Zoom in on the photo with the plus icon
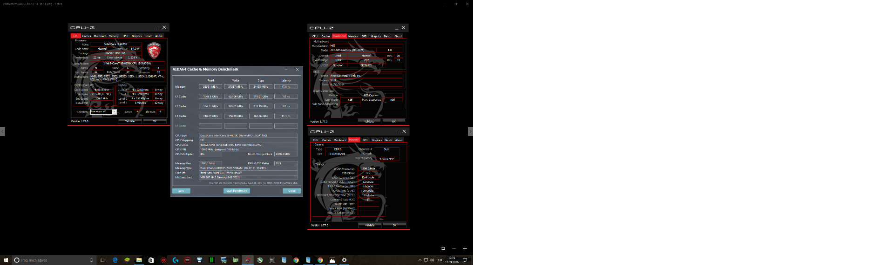Viewport: 894px width, 265px height. coord(465,249)
